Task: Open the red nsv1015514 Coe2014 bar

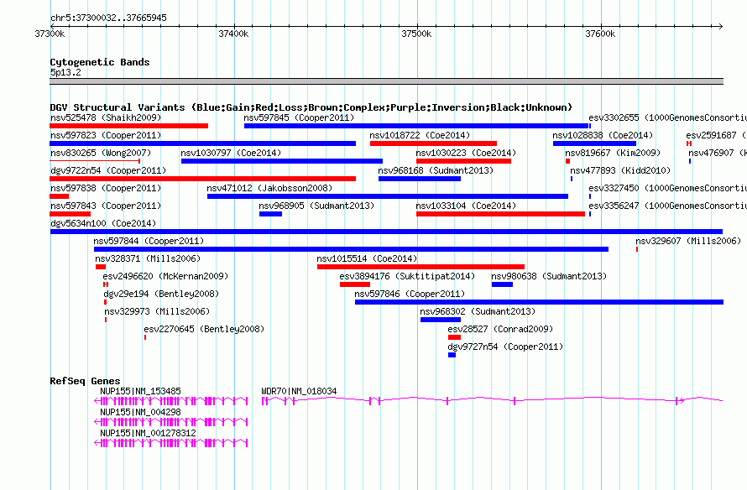Action: coord(421,267)
